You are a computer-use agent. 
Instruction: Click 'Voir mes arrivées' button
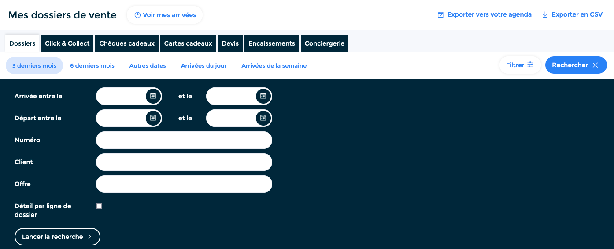point(165,15)
